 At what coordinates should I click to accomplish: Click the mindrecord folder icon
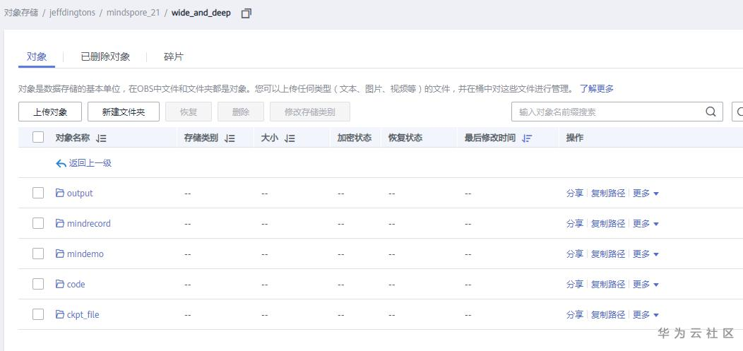click(x=60, y=223)
